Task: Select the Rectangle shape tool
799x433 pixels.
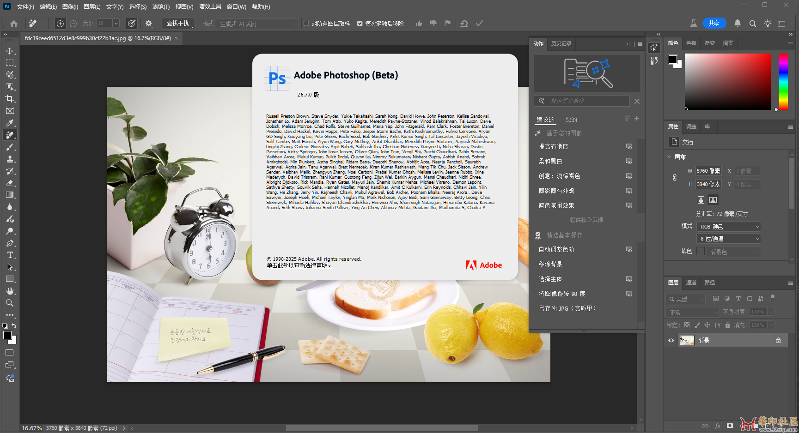Action: 10,279
